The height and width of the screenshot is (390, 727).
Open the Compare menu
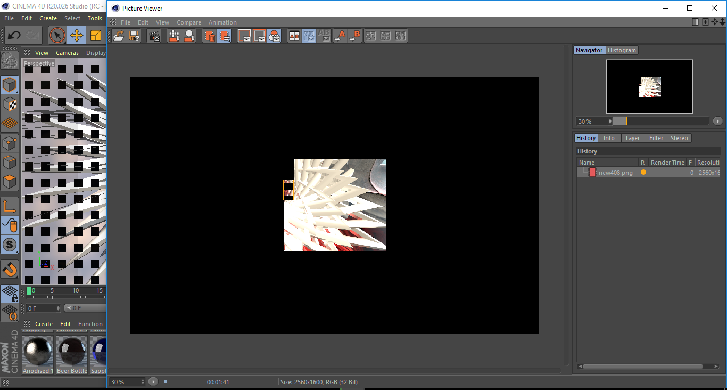[x=189, y=22]
